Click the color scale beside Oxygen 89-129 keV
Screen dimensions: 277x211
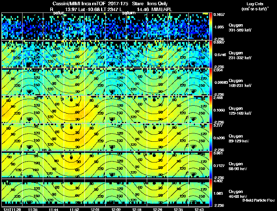(x=211, y=137)
